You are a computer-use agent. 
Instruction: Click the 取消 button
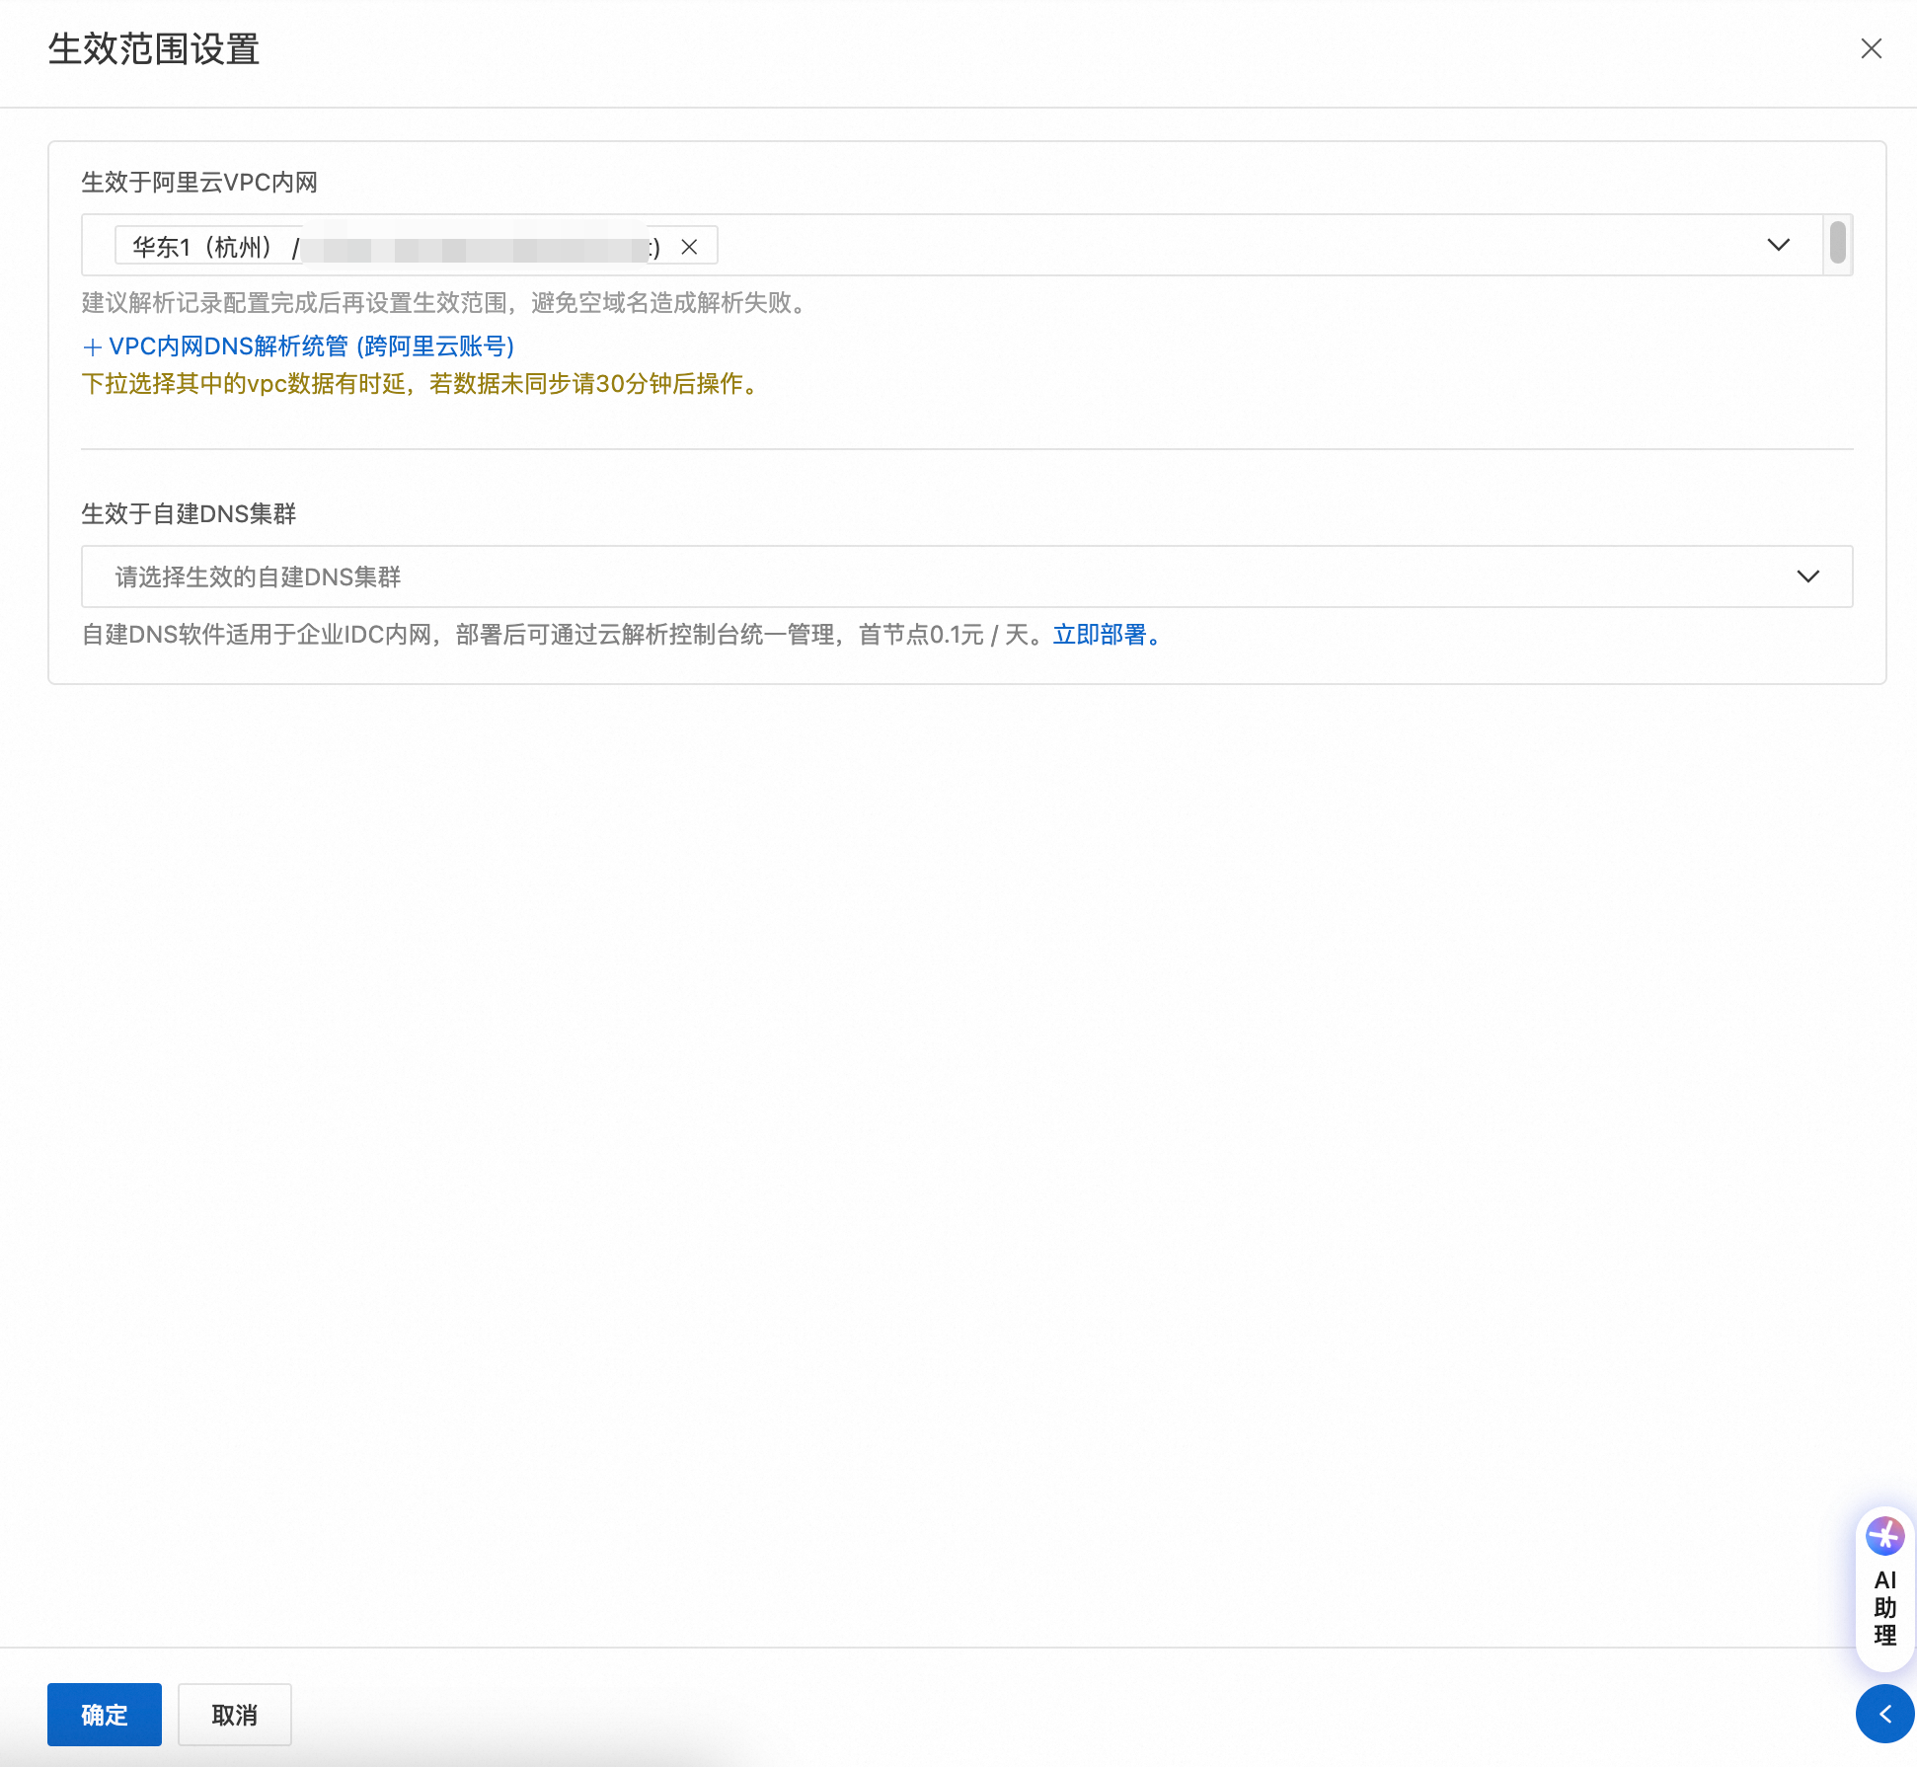234,1715
